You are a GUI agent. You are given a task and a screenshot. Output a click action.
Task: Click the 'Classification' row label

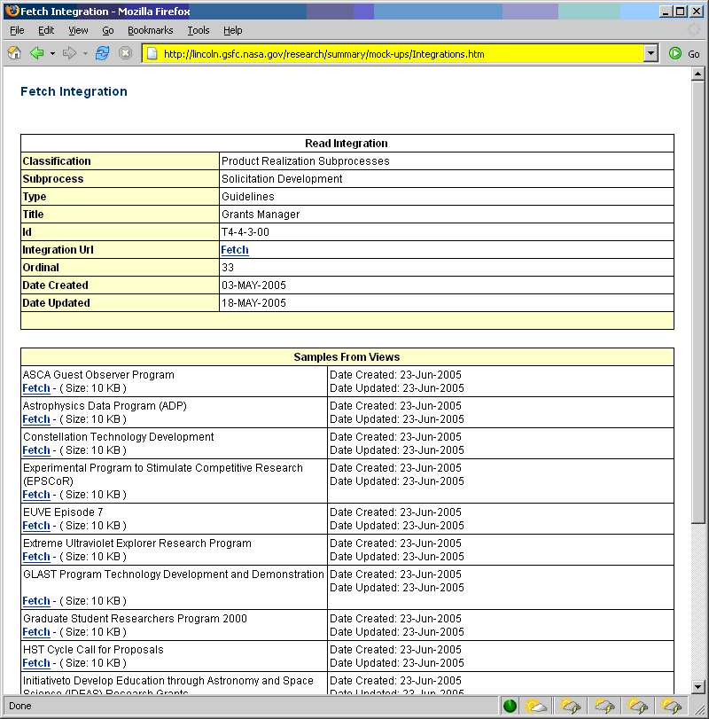57,161
